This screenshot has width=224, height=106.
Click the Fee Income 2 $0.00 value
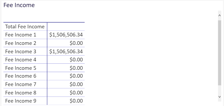[76, 43]
